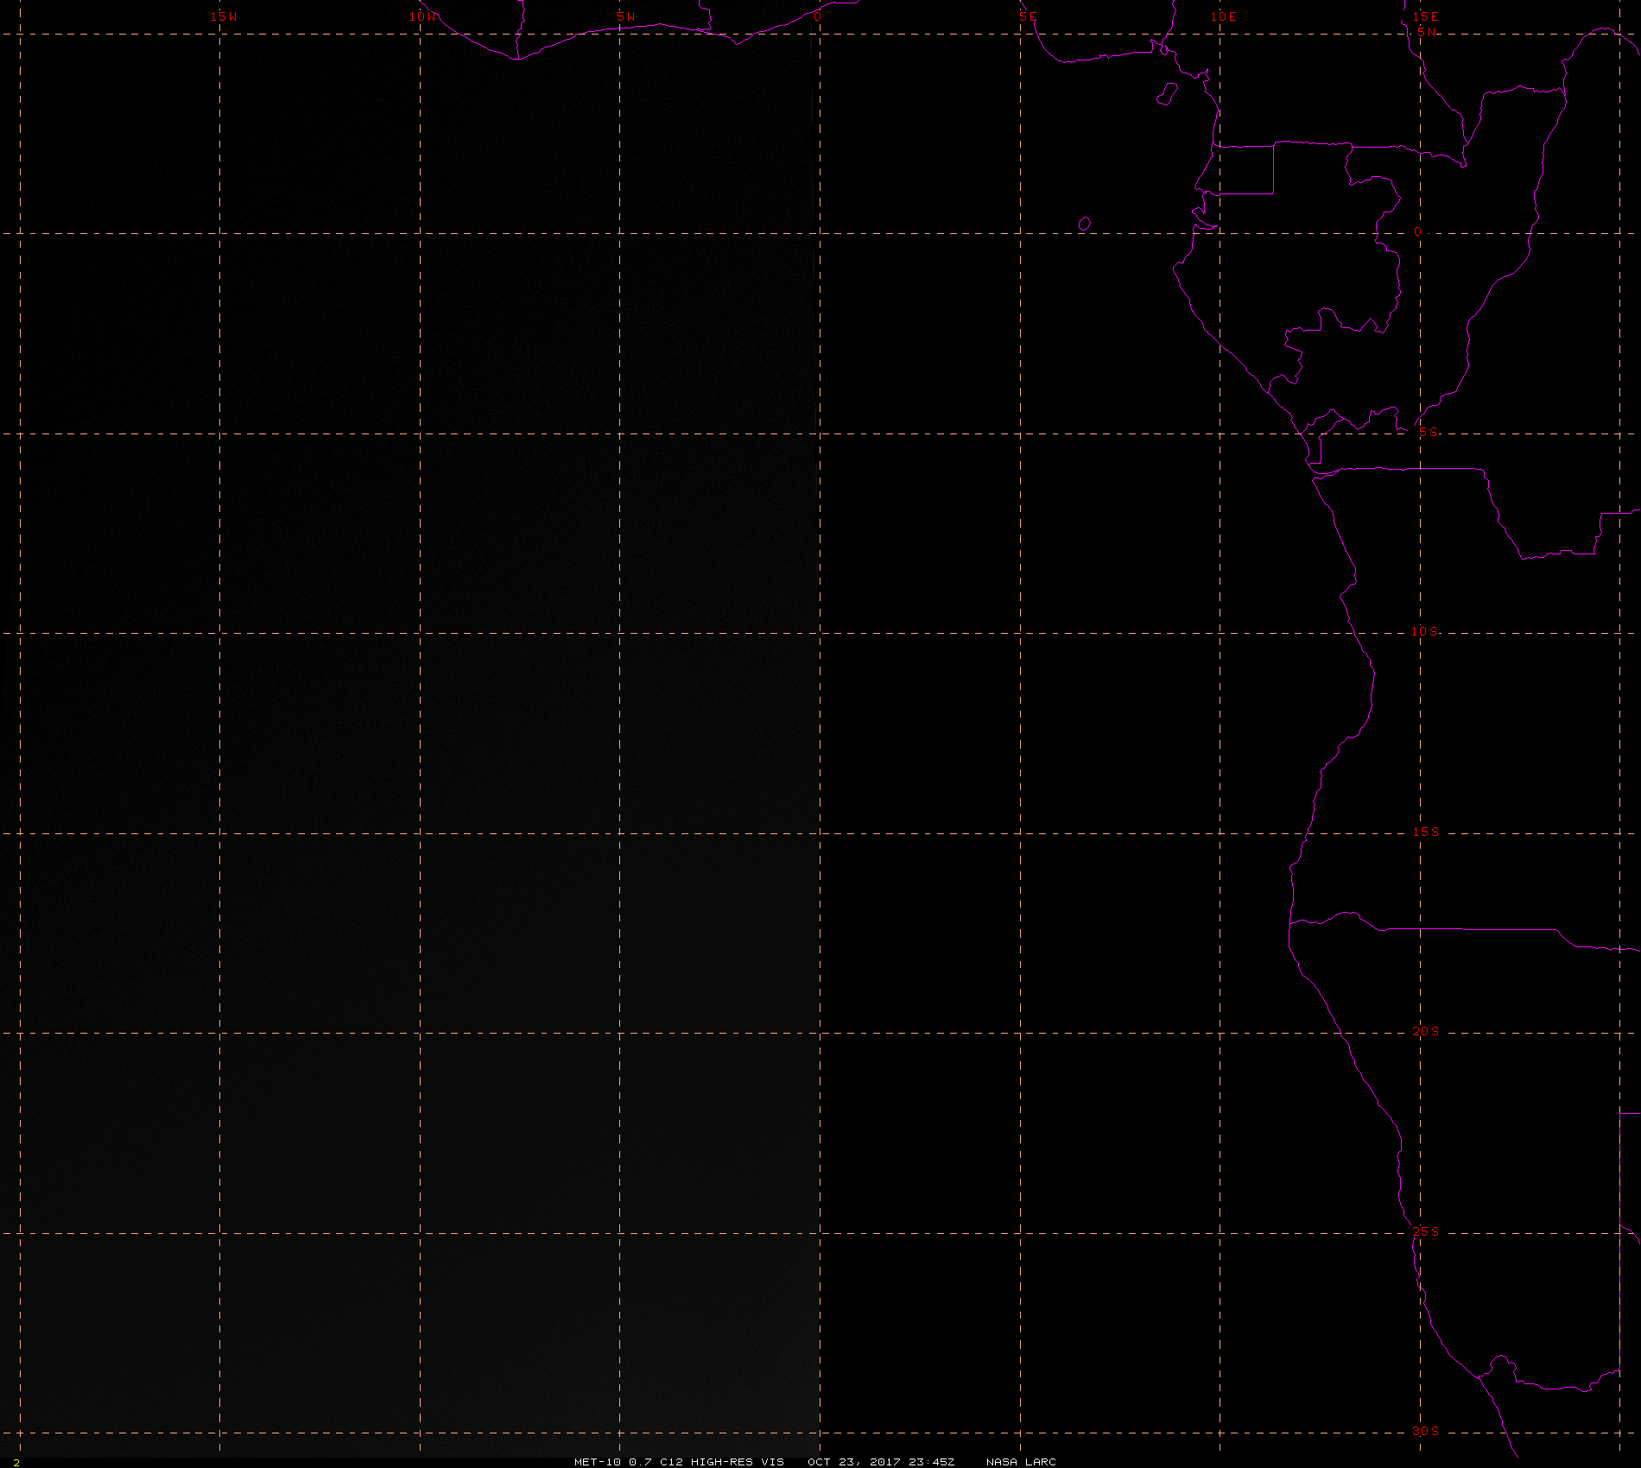Click the "10S" latitude label
Screen dimensions: 1641x1468
pyautogui.click(x=1425, y=631)
